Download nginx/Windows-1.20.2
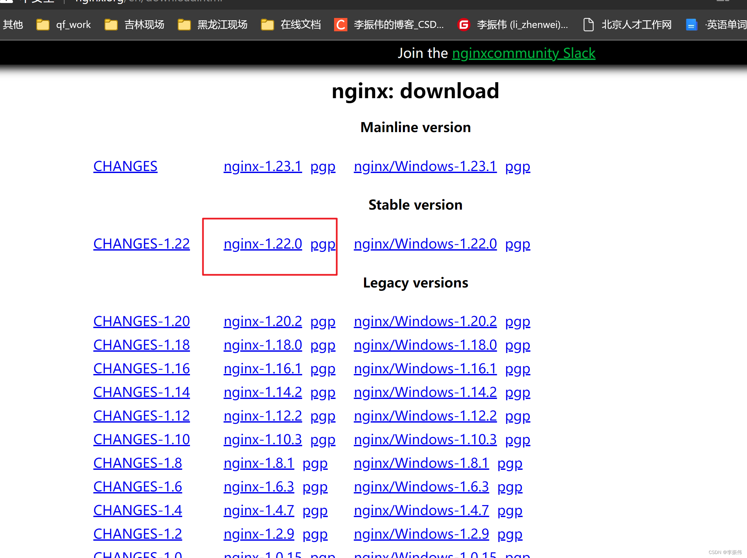Viewport: 747px width, 558px height. pyautogui.click(x=426, y=321)
